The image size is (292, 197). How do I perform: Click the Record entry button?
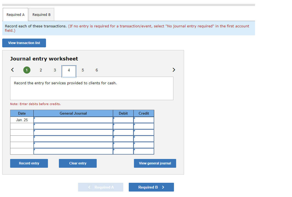pos(29,163)
